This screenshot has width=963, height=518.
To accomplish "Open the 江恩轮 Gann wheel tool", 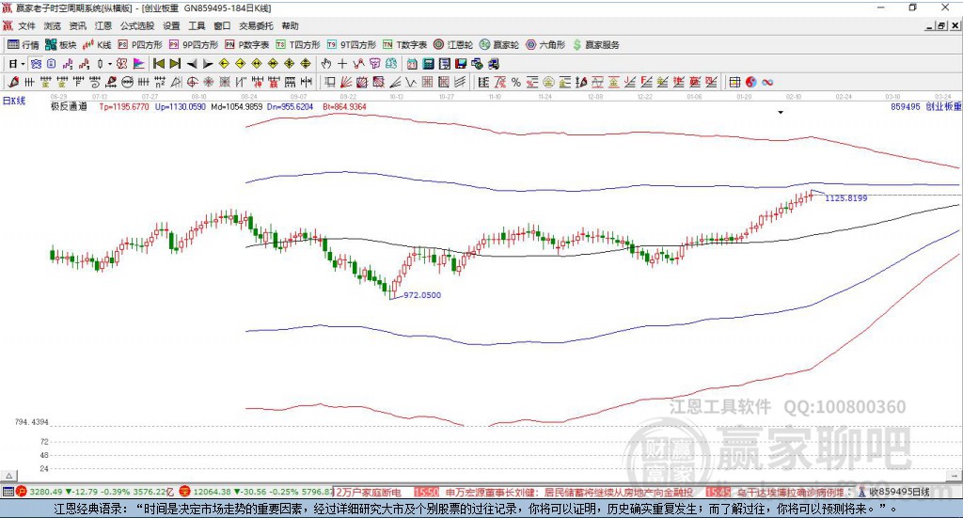I will [454, 44].
